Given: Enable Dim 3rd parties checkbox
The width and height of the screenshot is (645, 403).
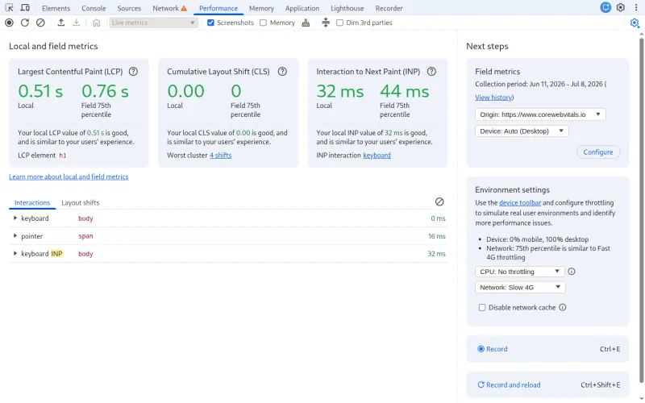Looking at the screenshot, I should pos(339,23).
